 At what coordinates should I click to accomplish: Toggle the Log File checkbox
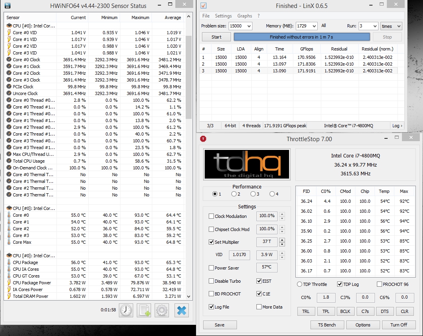pyautogui.click(x=211, y=307)
